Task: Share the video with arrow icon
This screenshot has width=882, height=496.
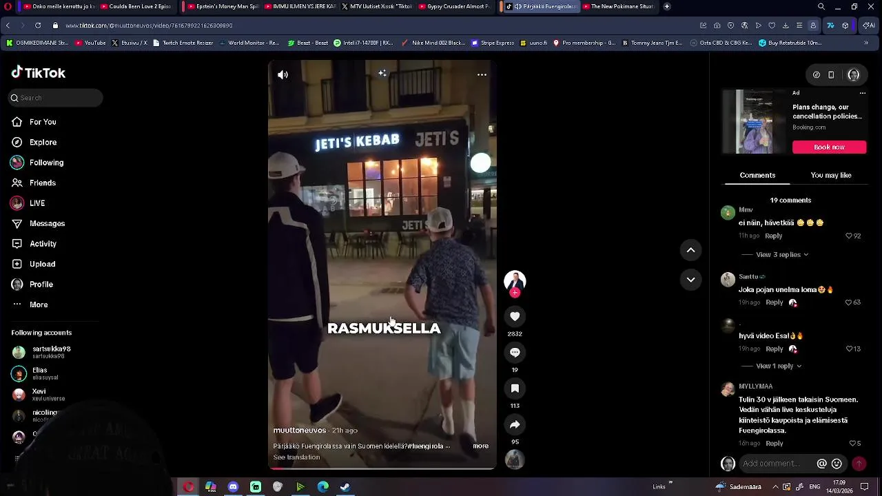Action: 515,424
